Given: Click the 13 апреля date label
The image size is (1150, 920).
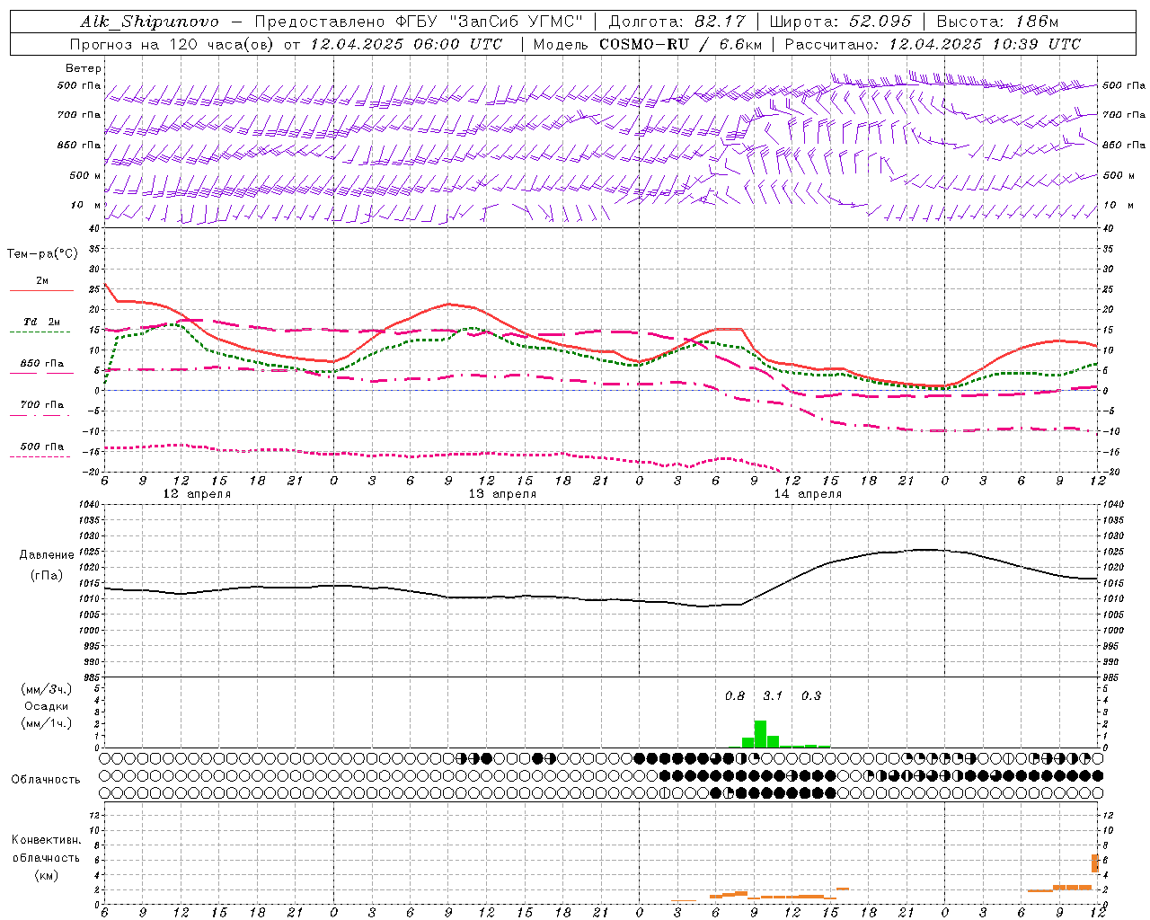Looking at the screenshot, I should [x=502, y=494].
